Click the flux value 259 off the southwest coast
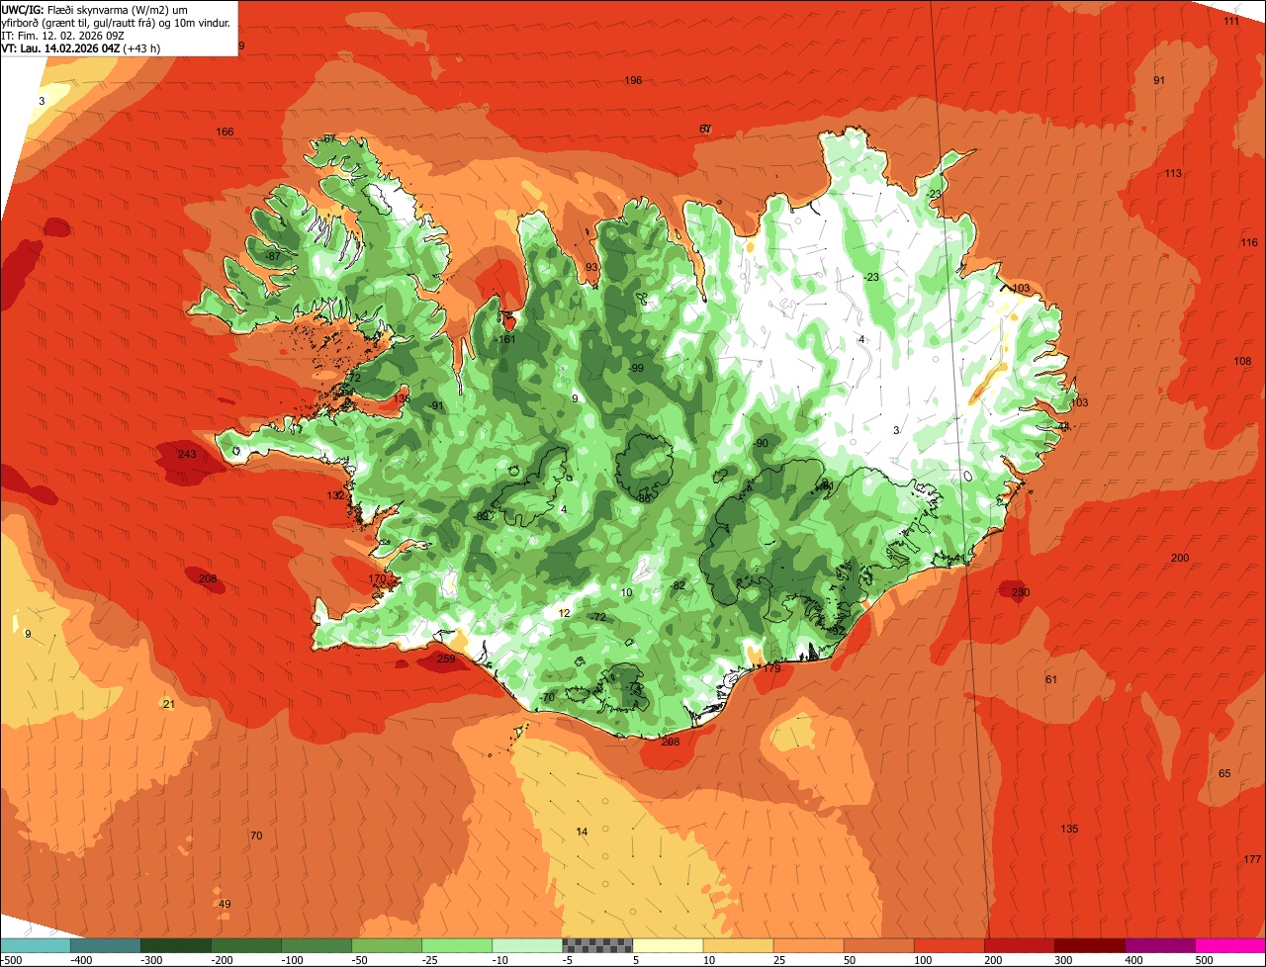 pos(446,659)
